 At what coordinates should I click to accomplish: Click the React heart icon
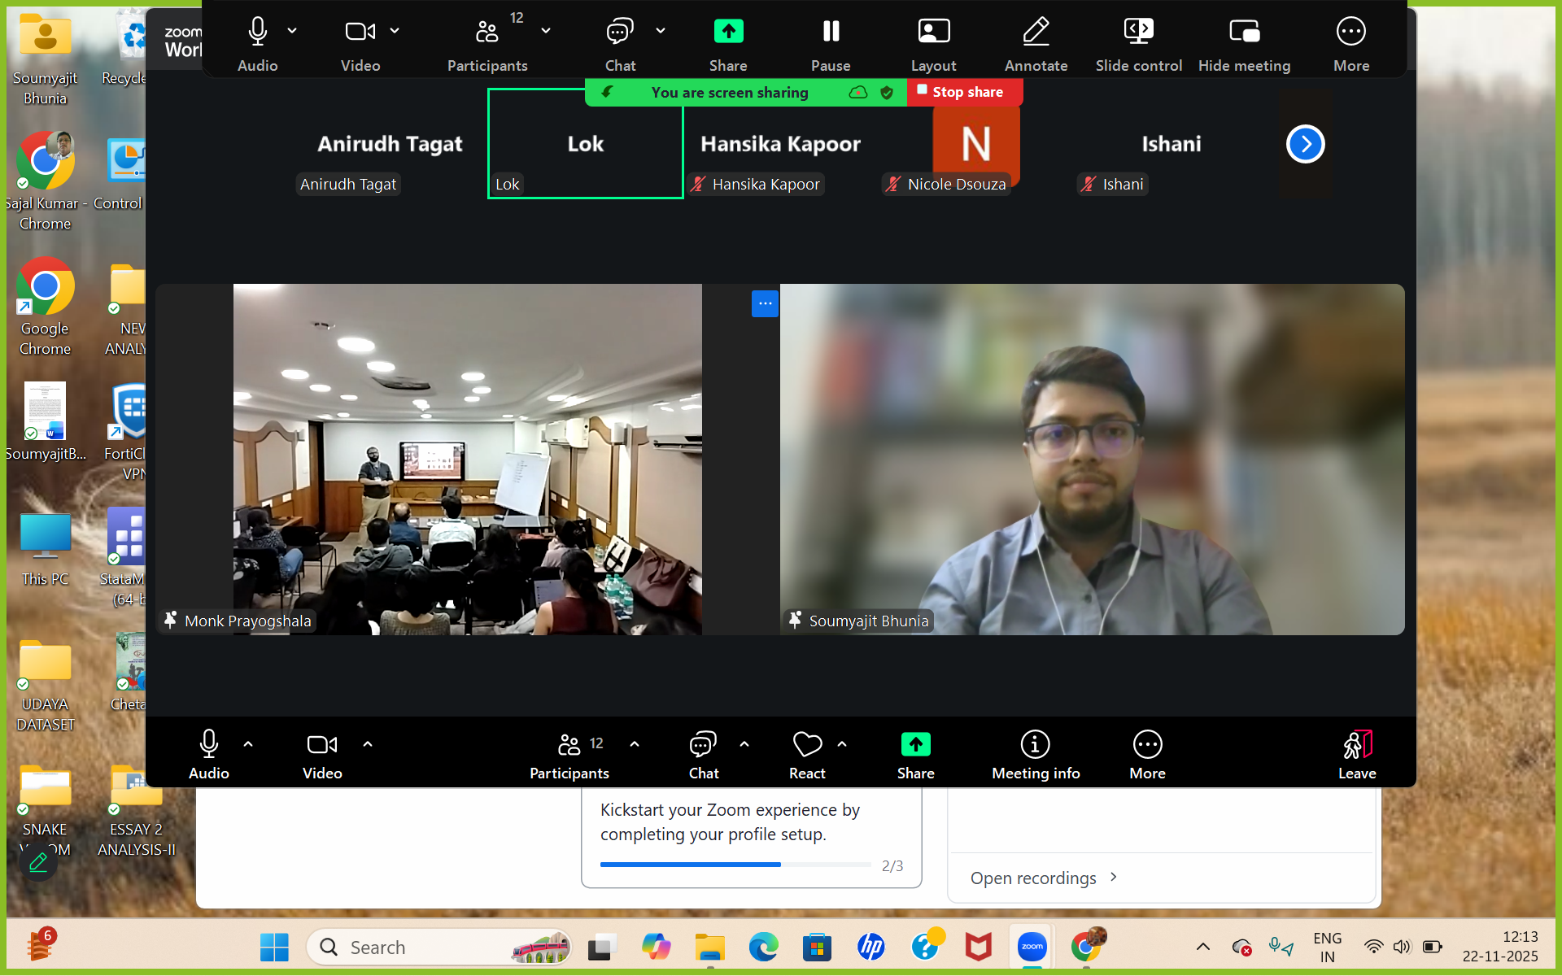click(806, 745)
